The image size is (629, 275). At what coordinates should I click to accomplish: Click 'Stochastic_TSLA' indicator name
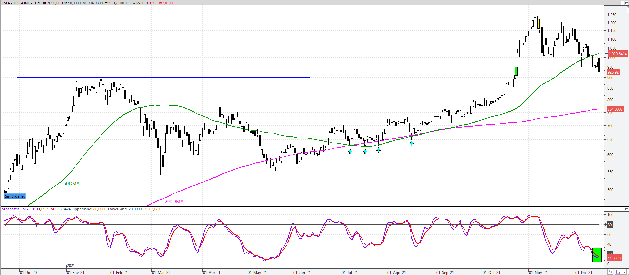(15, 209)
